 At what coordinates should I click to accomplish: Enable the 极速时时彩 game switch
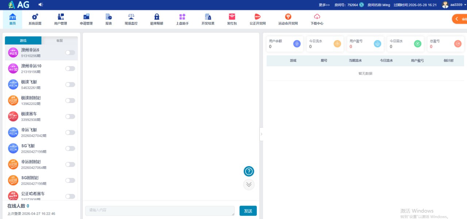click(x=70, y=101)
